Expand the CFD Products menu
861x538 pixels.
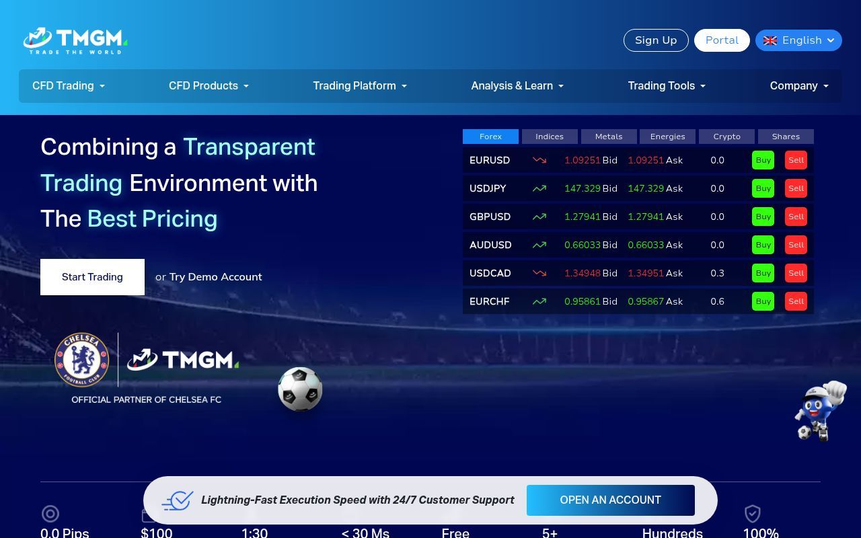click(209, 85)
